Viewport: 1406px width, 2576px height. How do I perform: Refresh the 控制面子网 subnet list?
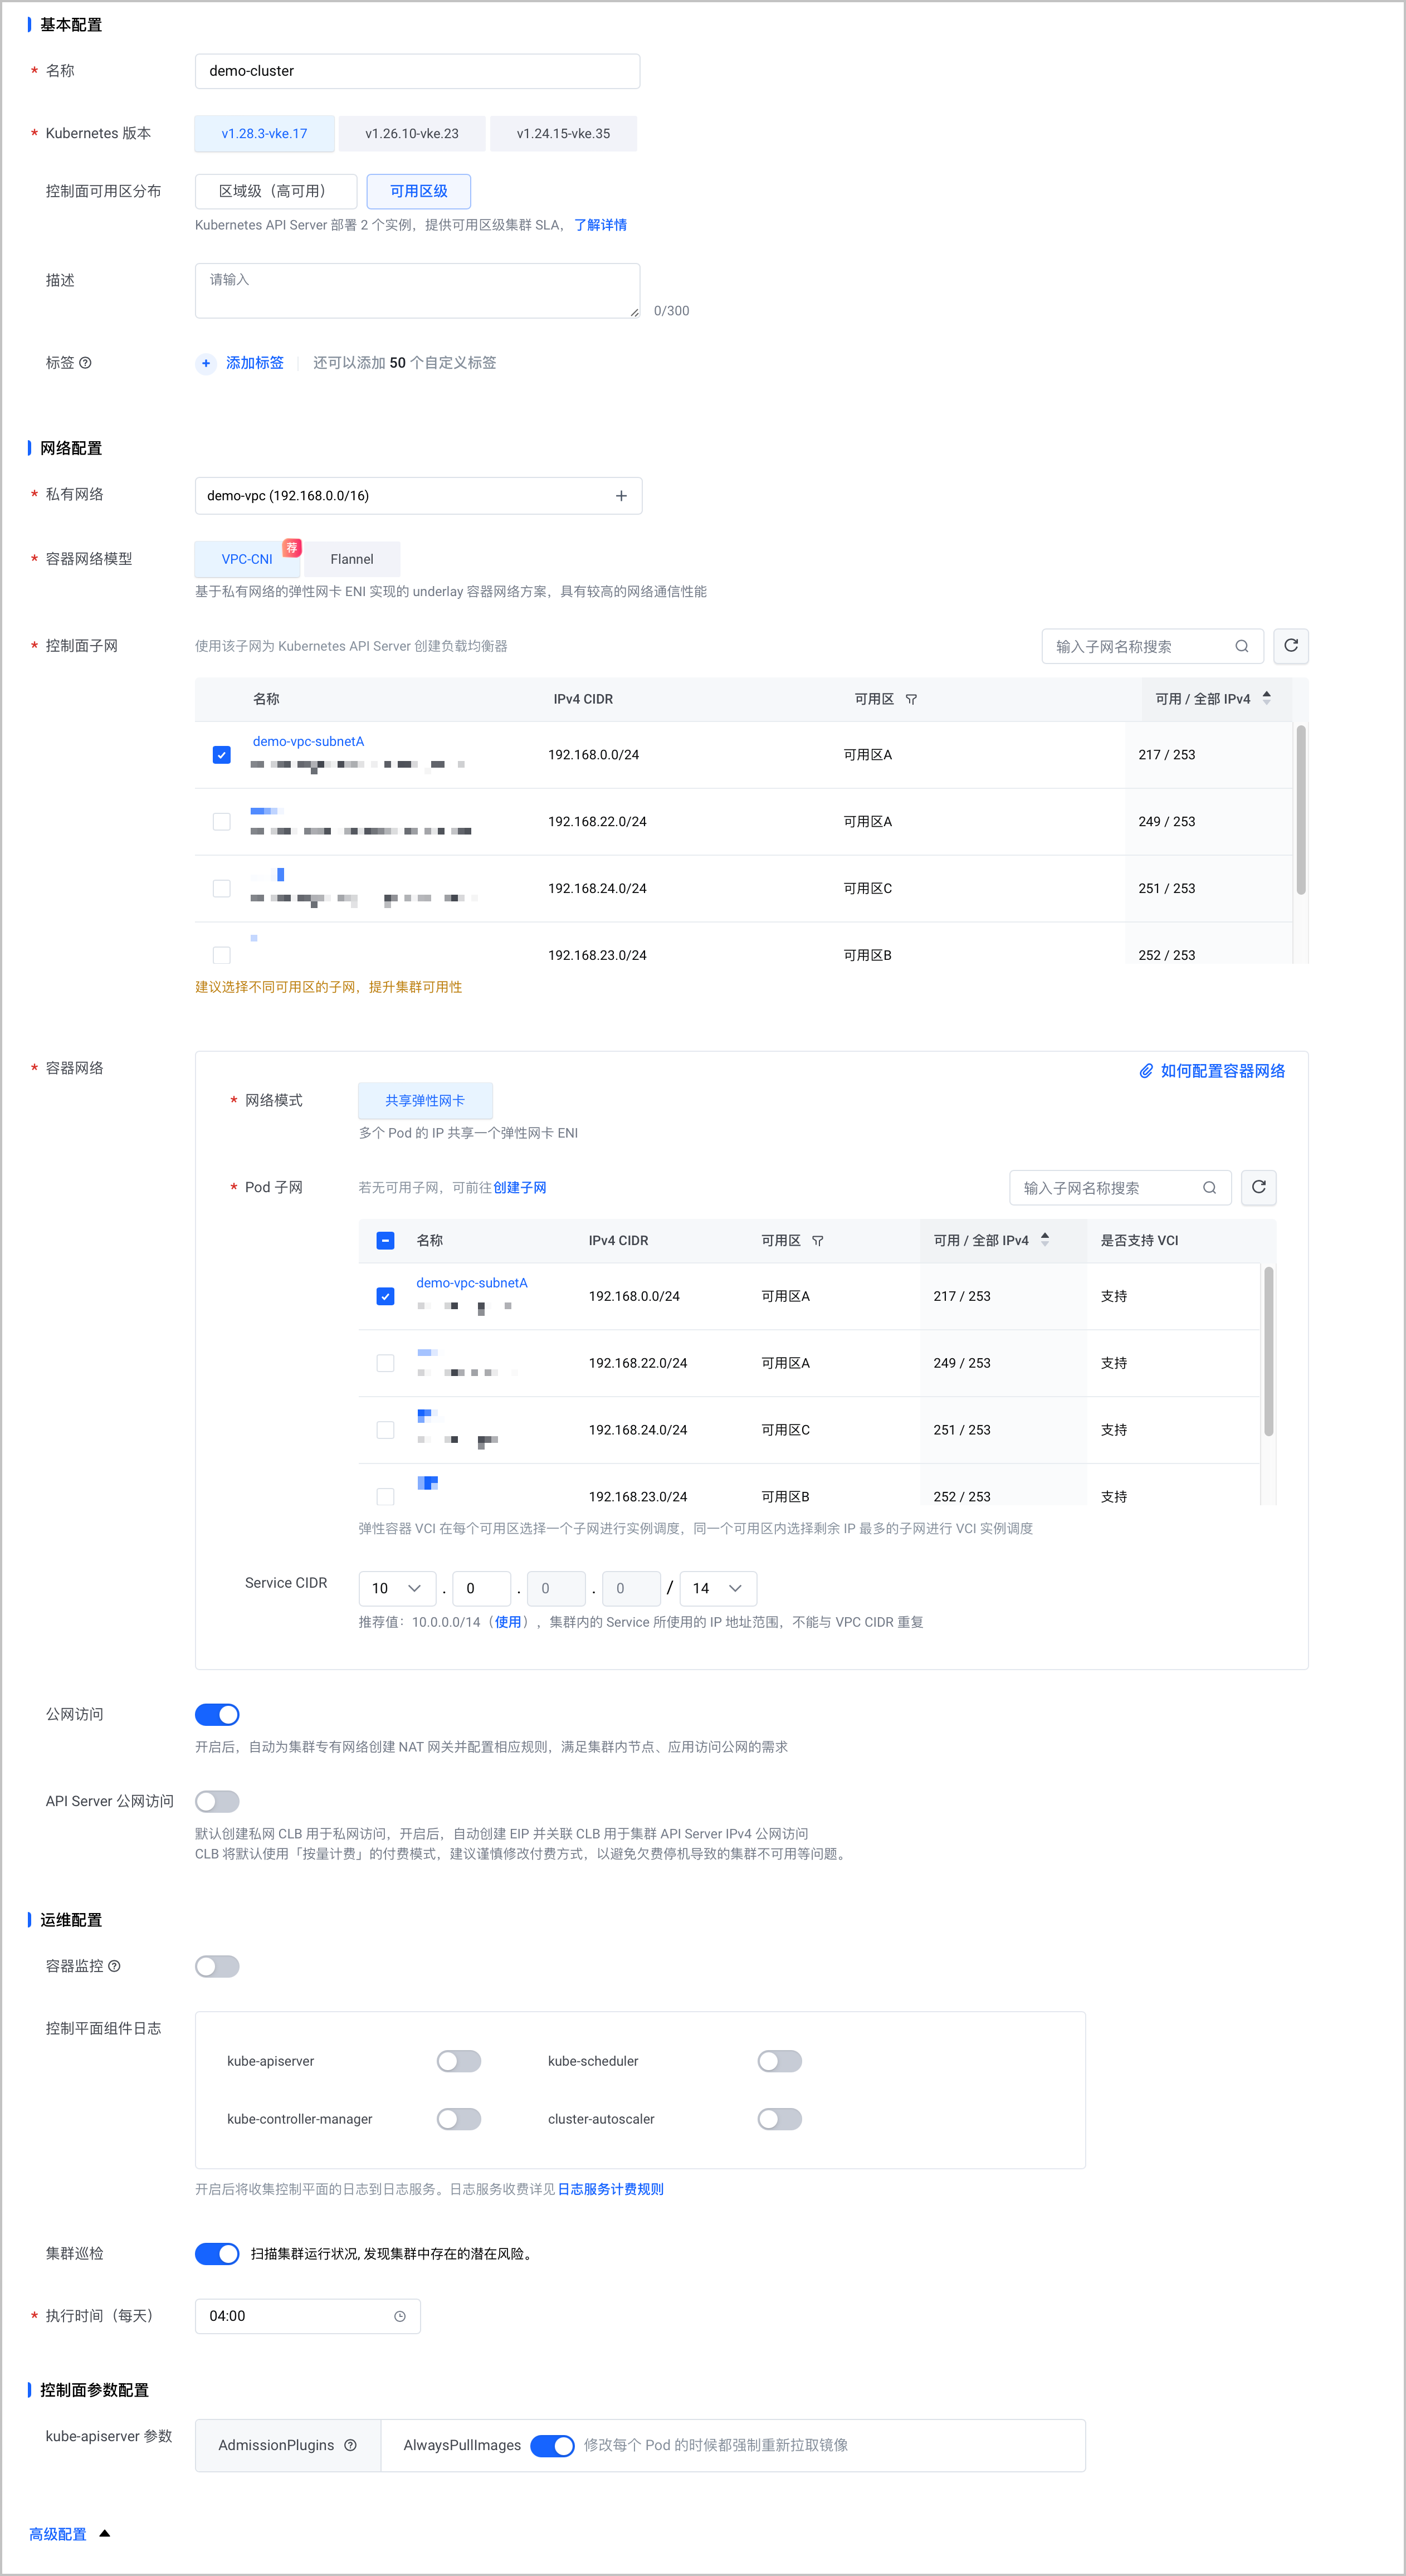click(x=1290, y=646)
